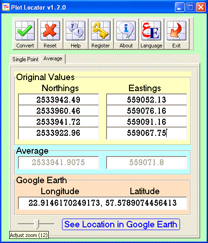Image resolution: width=208 pixels, height=243 pixels.
Task: Switch to the Single Point tab
Action: tap(25, 59)
